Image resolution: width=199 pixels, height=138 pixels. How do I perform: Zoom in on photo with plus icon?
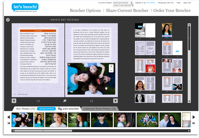pos(111,66)
